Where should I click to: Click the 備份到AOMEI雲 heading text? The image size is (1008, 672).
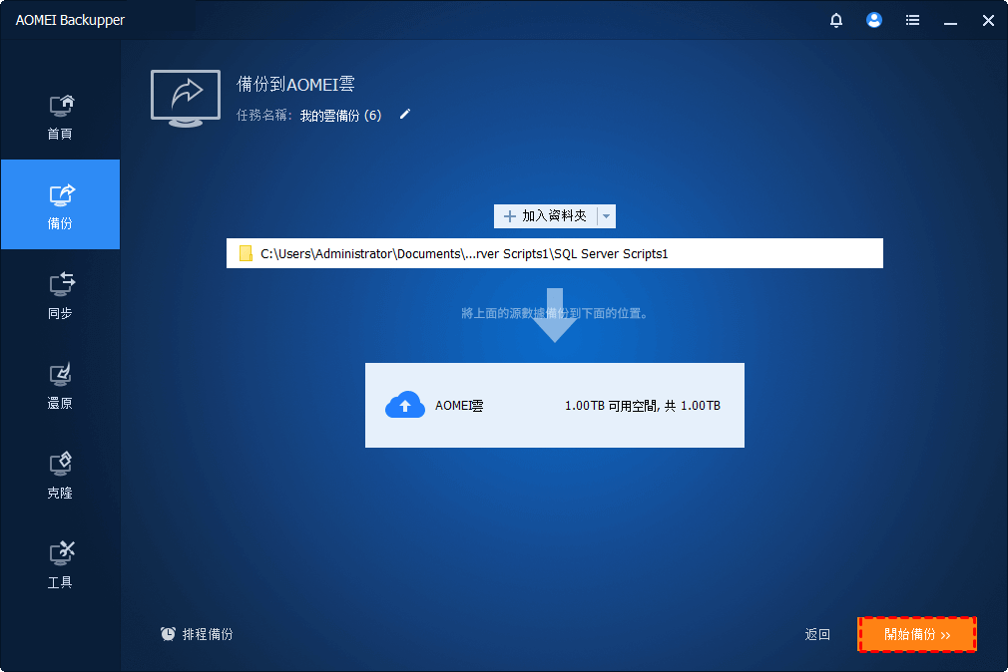click(295, 84)
